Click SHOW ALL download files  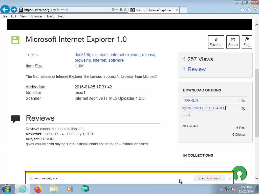191,126
